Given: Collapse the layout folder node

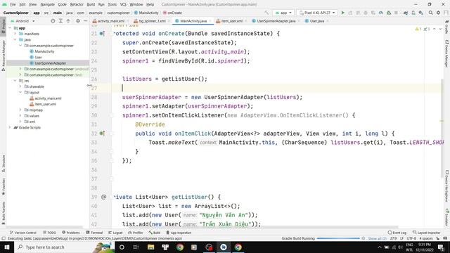Looking at the screenshot, I should (20, 92).
